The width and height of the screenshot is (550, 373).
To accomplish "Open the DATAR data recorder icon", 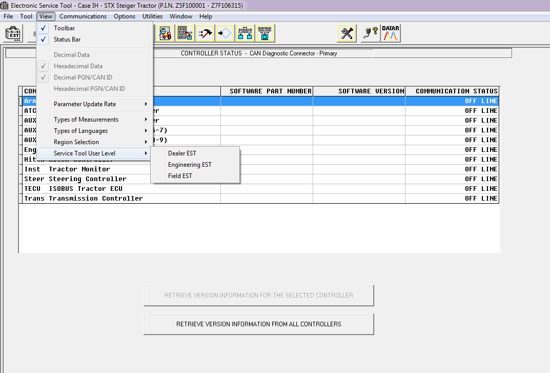I will point(391,33).
